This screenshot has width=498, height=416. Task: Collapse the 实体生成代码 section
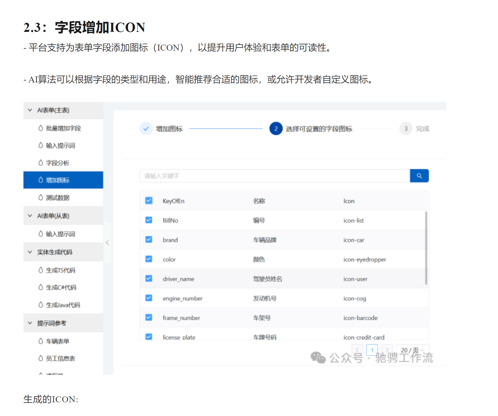(30, 252)
